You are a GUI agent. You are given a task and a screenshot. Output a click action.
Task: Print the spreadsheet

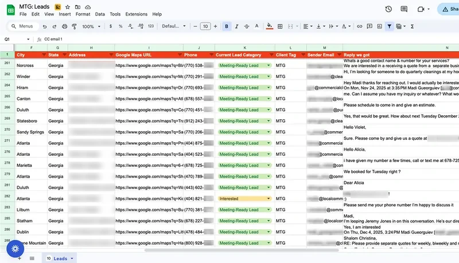tap(64, 26)
